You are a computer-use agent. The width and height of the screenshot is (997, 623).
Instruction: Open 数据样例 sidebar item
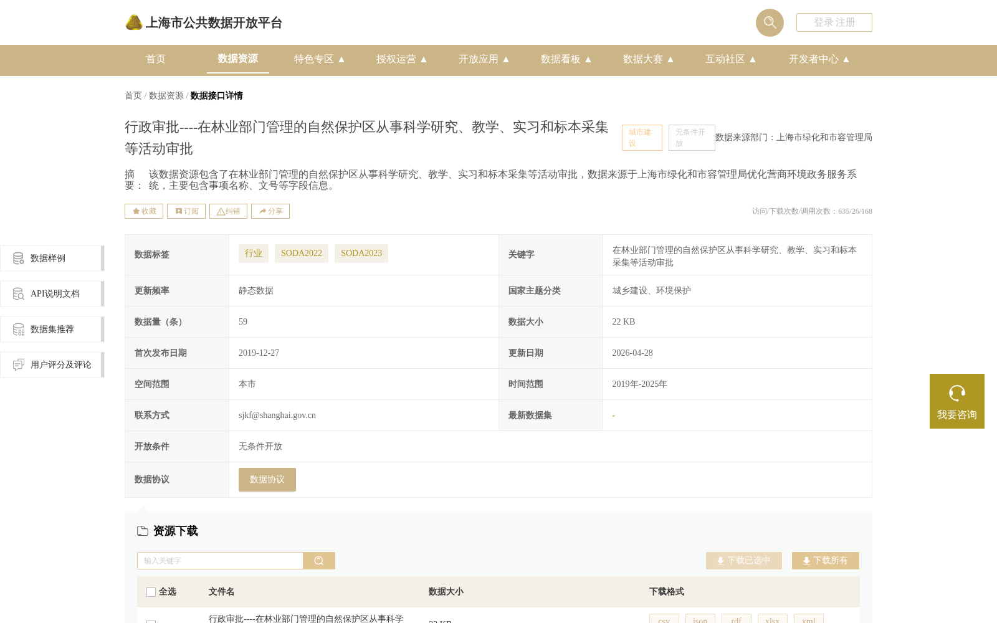click(52, 258)
